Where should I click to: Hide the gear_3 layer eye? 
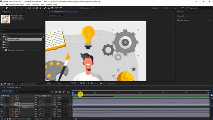(x=2, y=112)
